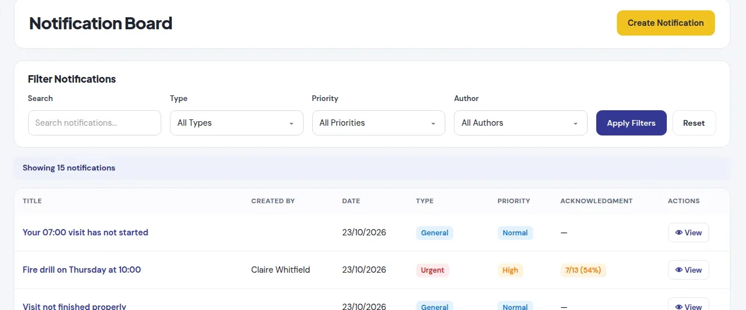Click the Apply Filters button
746x310 pixels.
[x=631, y=123]
